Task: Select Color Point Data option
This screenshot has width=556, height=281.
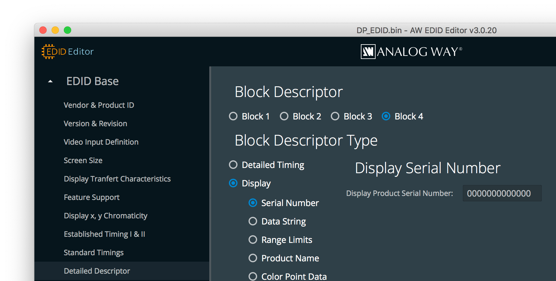Action: [253, 276]
